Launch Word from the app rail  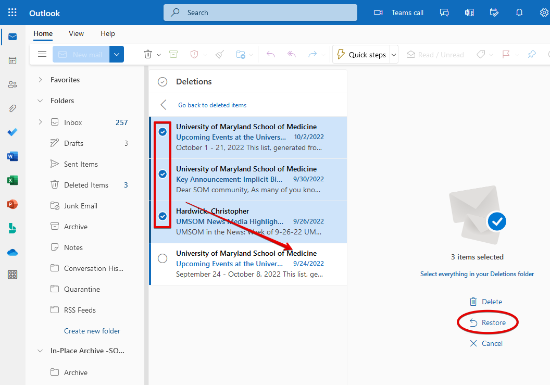click(12, 156)
